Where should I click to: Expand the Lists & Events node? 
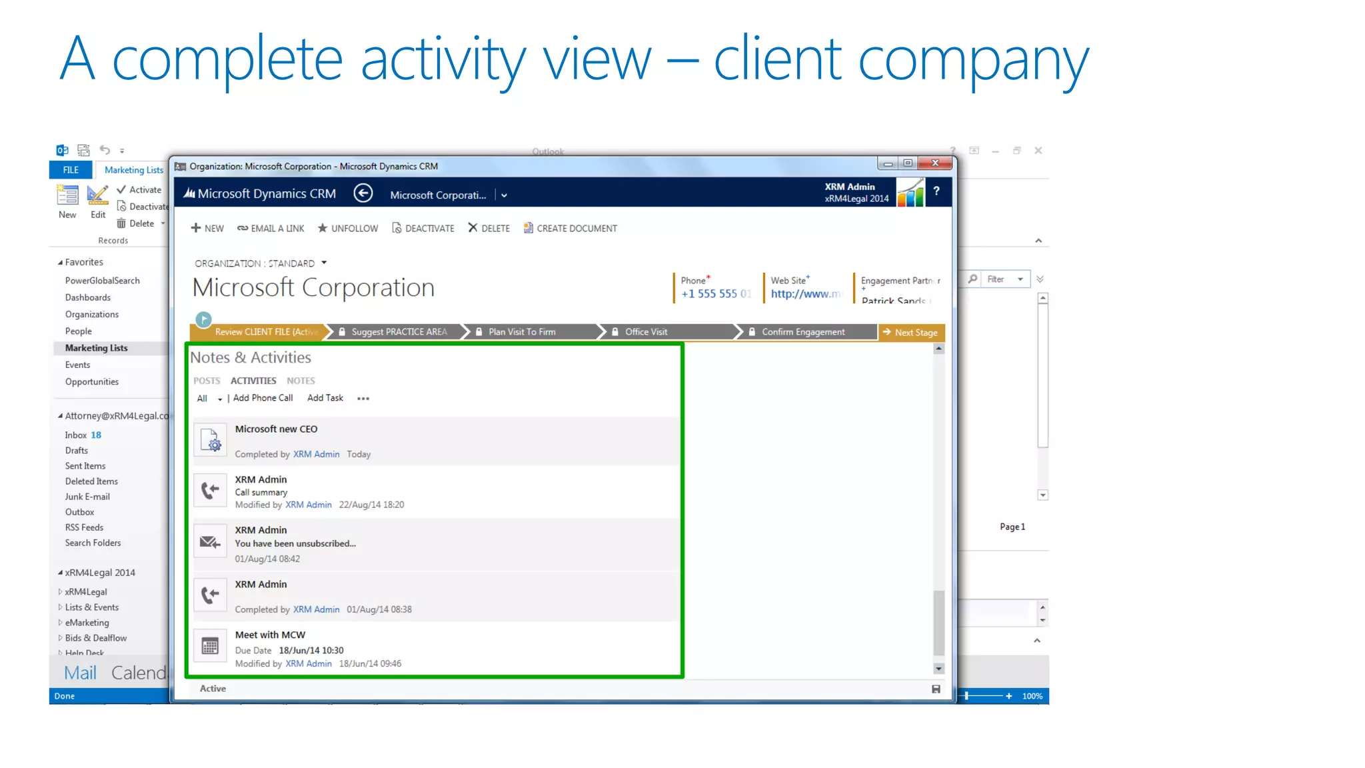pyautogui.click(x=60, y=607)
